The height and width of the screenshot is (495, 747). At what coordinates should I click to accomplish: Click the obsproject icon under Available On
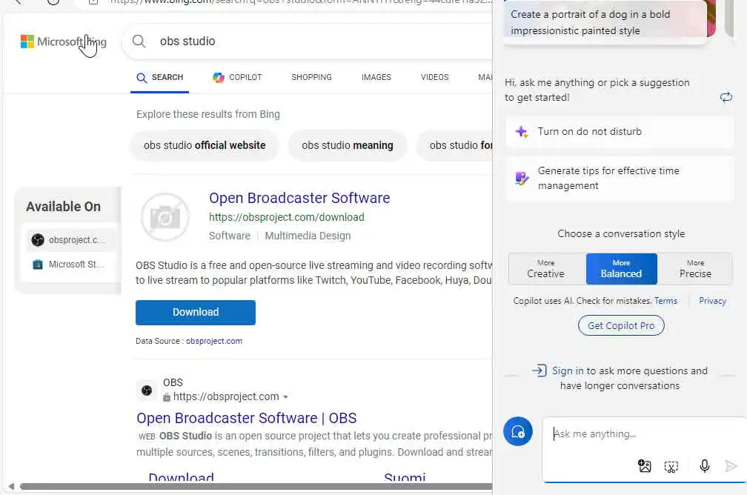(x=38, y=239)
